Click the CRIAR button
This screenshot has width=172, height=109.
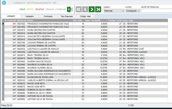coord(22,9)
